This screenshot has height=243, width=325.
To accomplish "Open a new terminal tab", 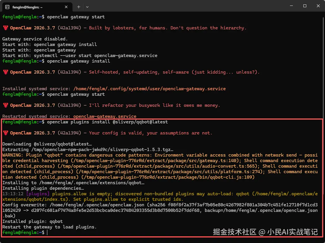I will click(79, 7).
